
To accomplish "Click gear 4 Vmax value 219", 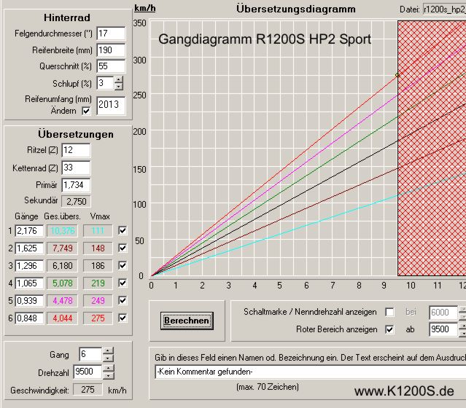I will click(98, 283).
